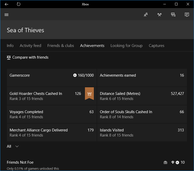Screen dimensions: 194x171
Task: Click 'Rank 8 of 14 friends' text
Action: coord(117,117)
